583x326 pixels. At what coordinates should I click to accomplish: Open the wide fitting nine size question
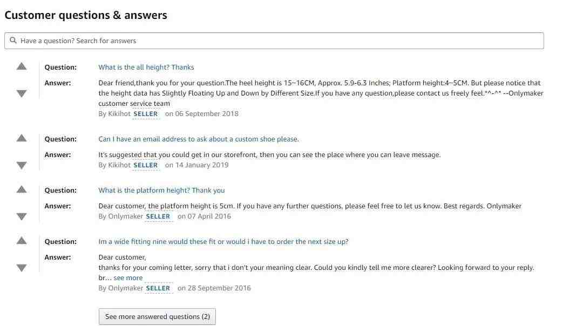[x=223, y=242]
